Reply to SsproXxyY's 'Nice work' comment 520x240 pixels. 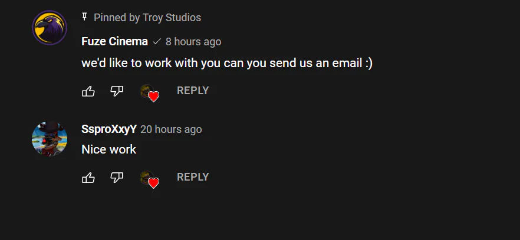[x=193, y=177]
